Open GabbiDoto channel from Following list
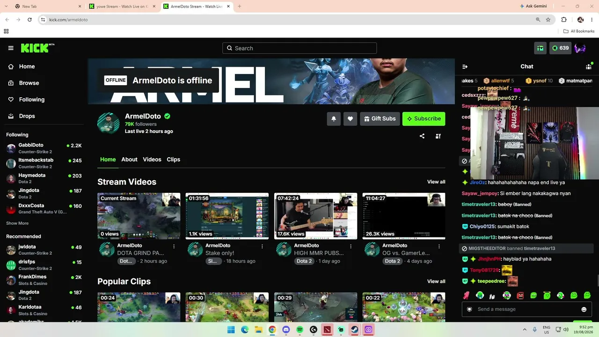 [x=44, y=148]
